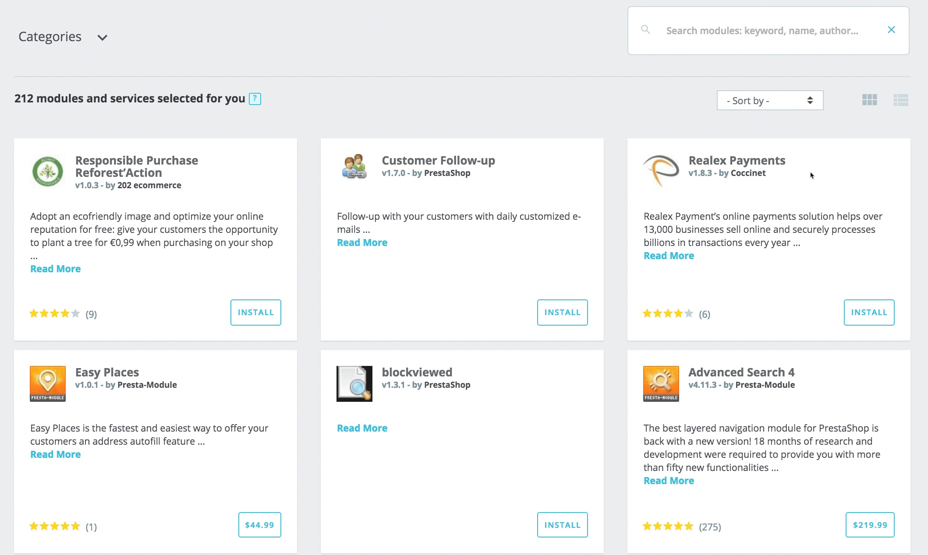Click the Advanced Search 4 module icon

point(661,384)
